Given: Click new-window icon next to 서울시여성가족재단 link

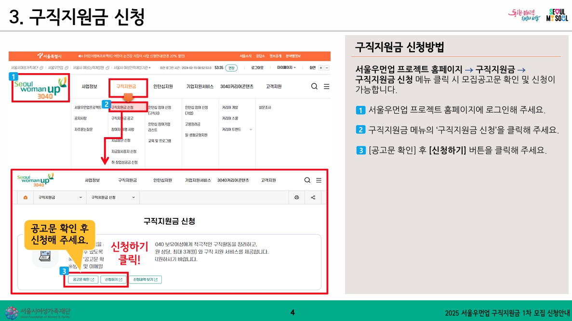Looking at the screenshot, I should 41,68.
